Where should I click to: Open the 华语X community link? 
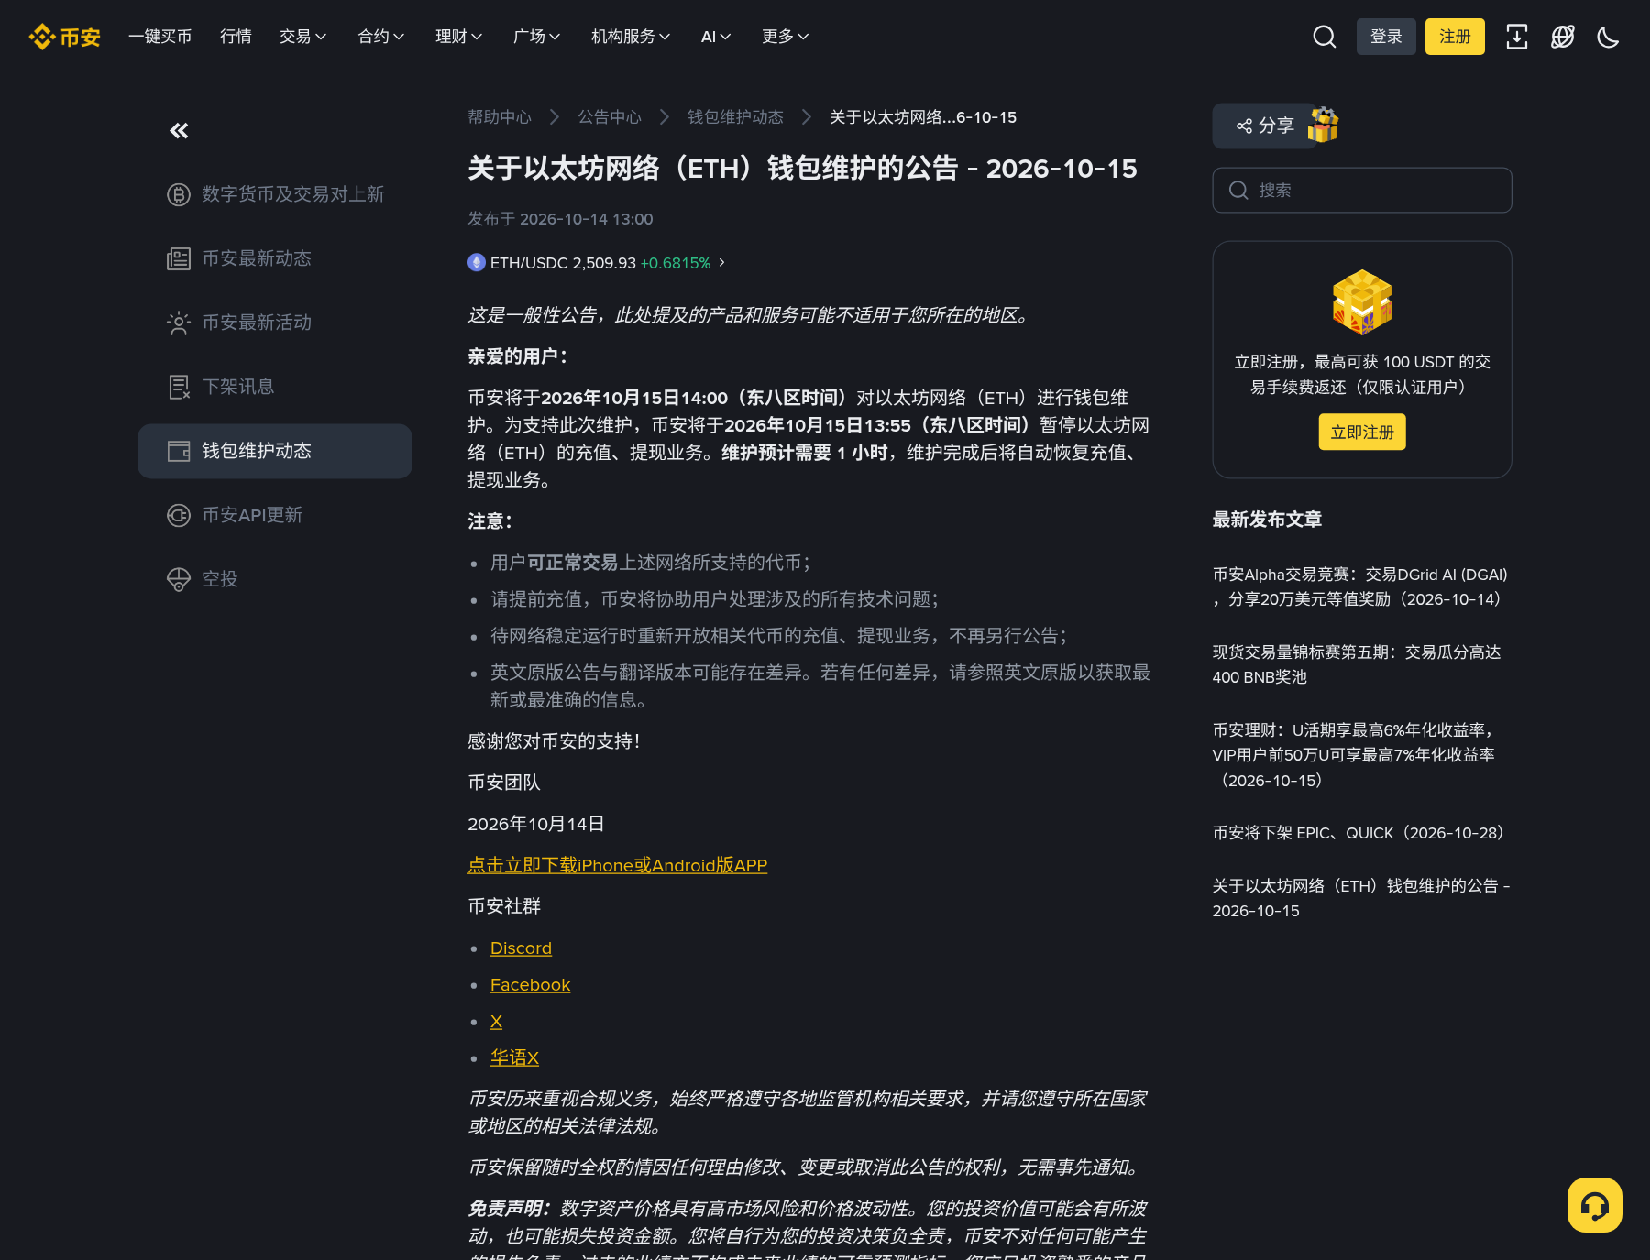coord(514,1057)
